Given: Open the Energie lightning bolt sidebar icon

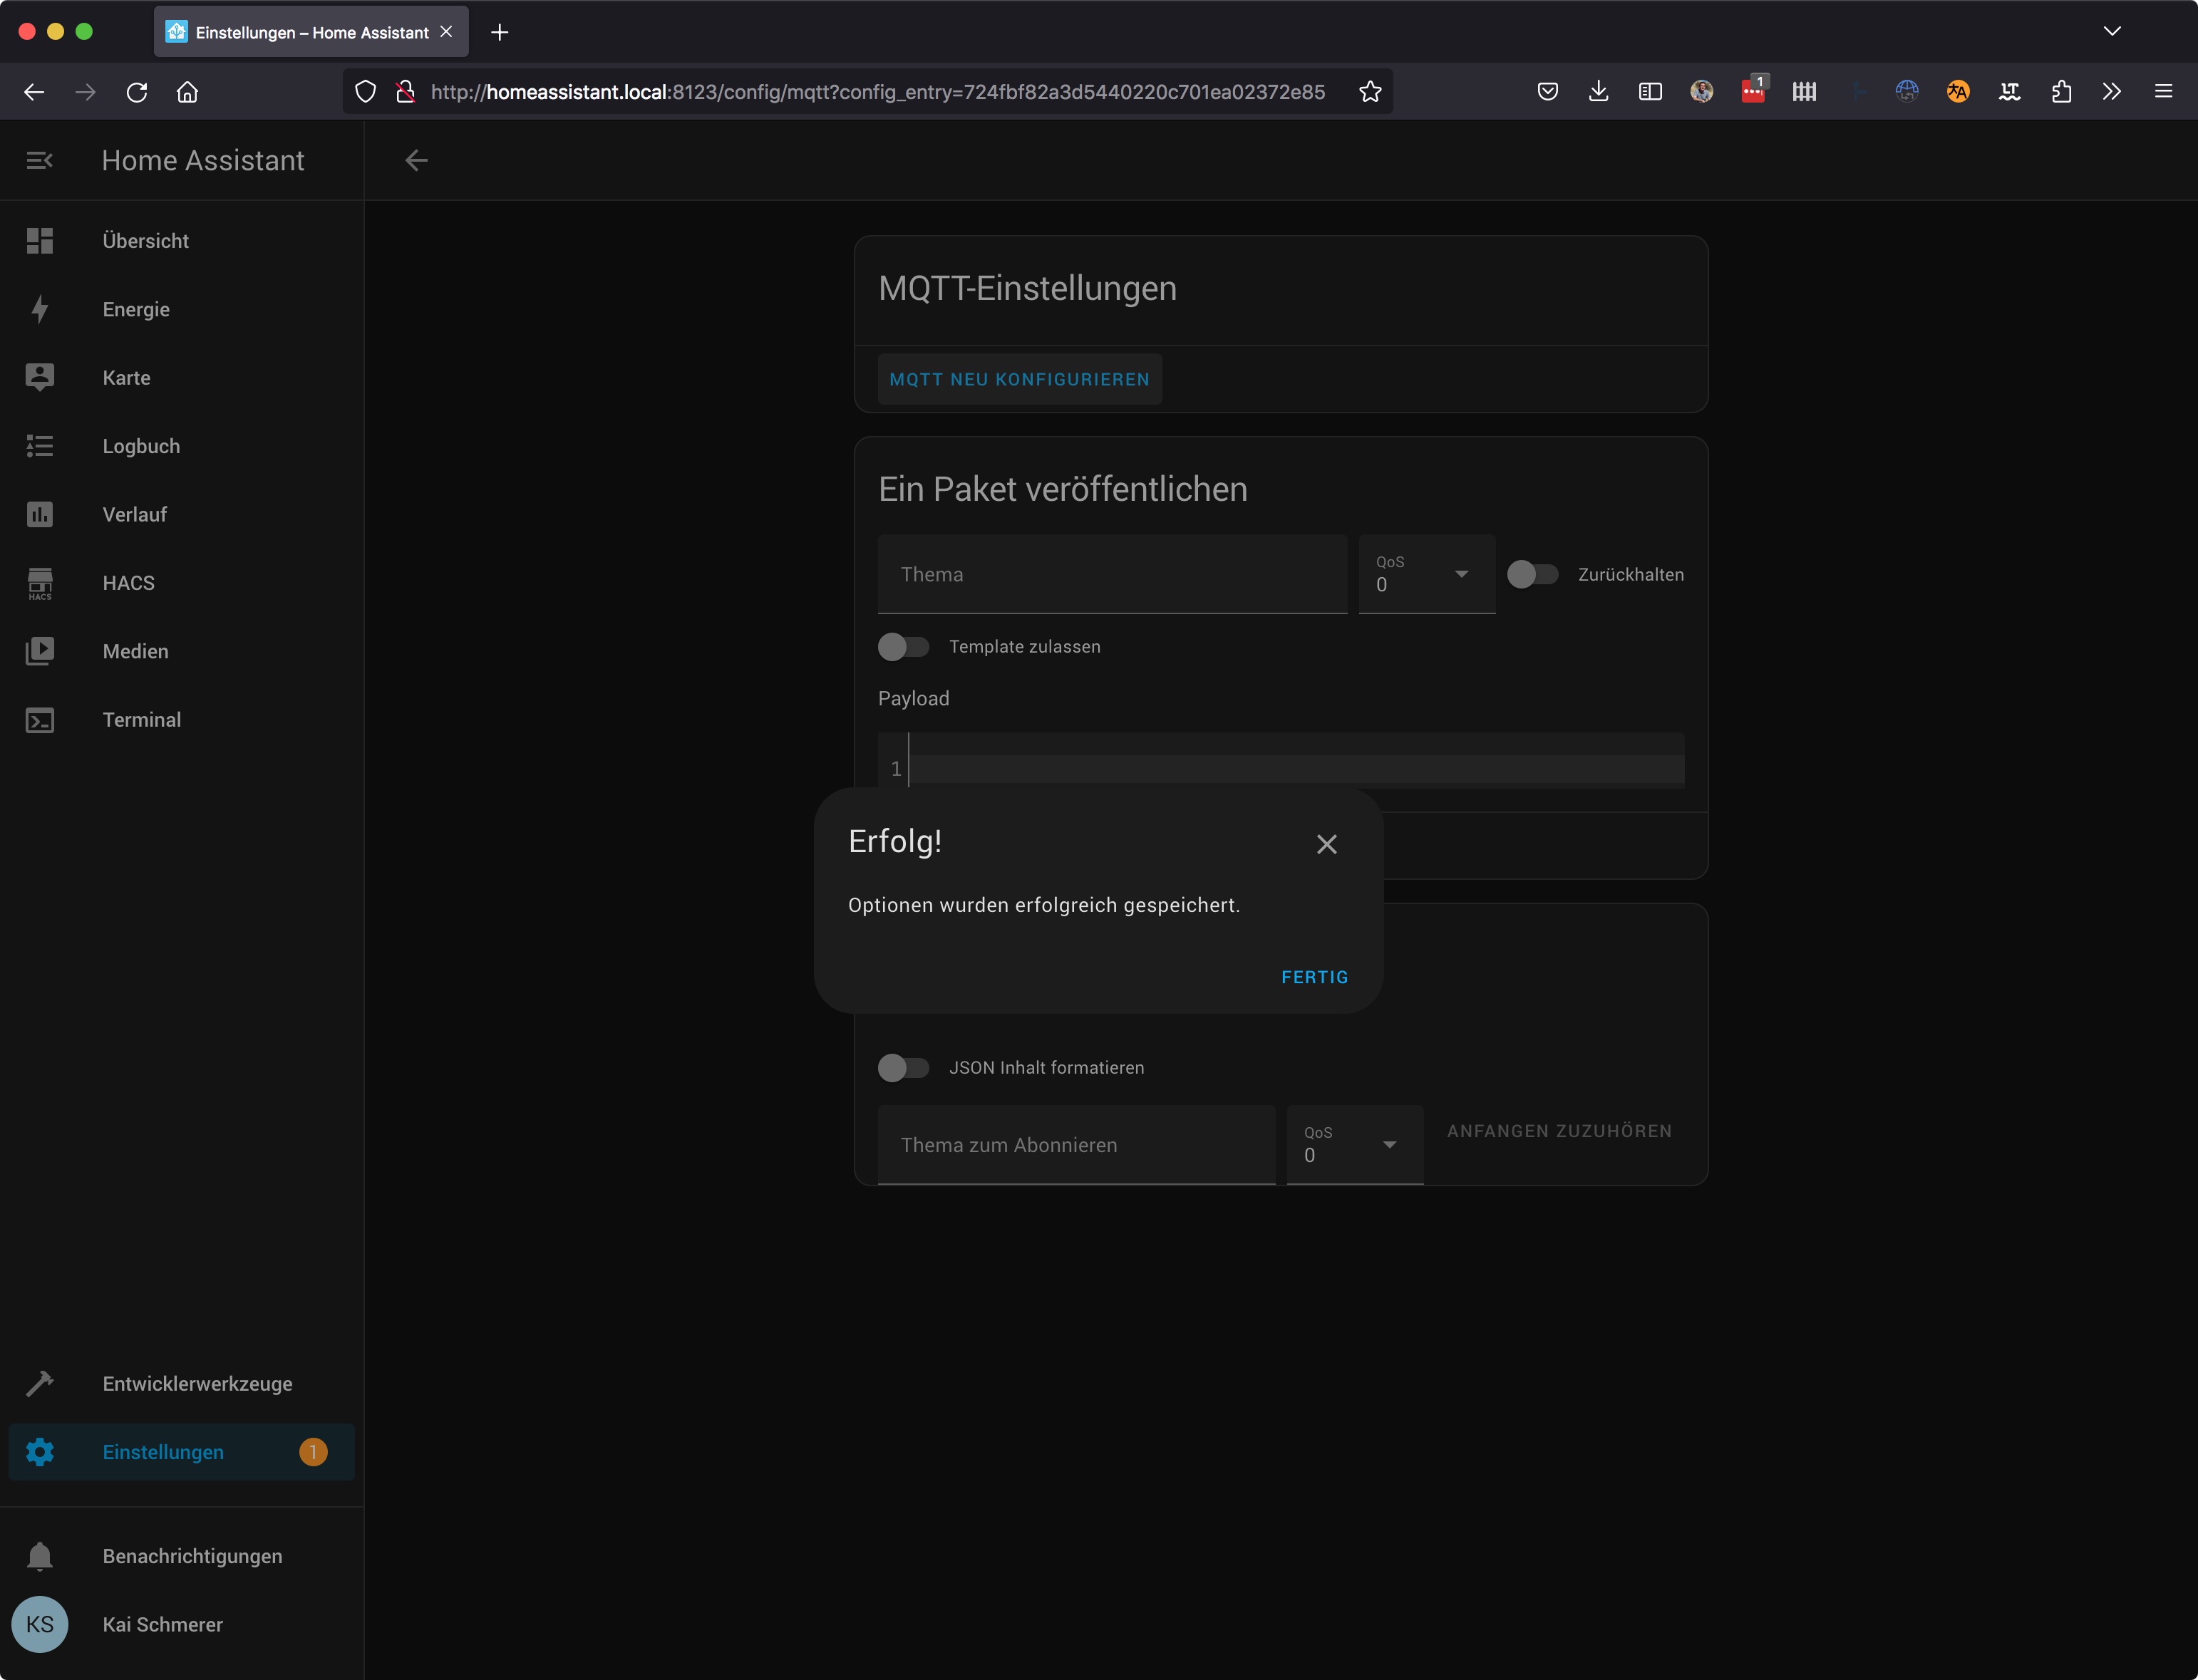Looking at the screenshot, I should 40,309.
